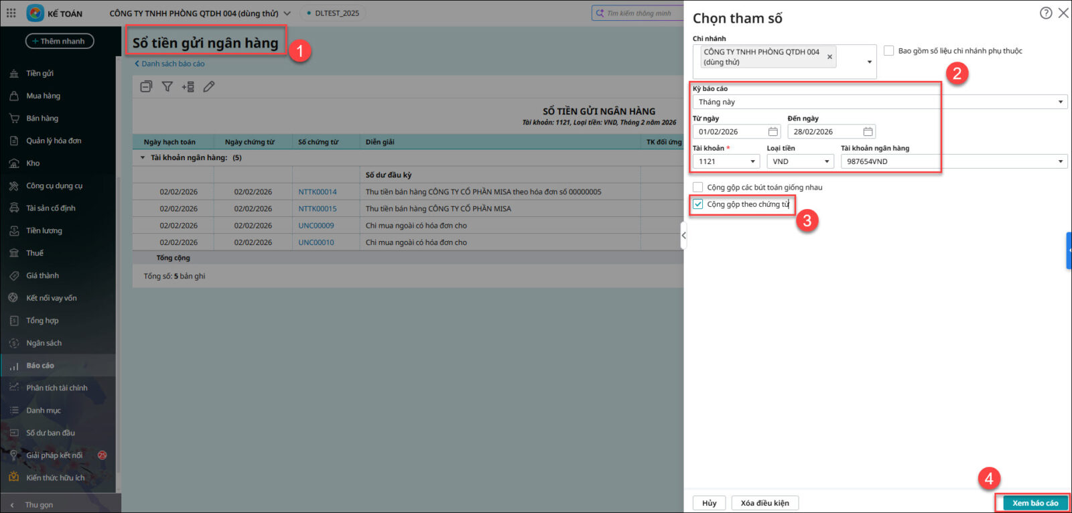Click the Từ ngày date input field
The image size is (1072, 513).
click(x=730, y=132)
